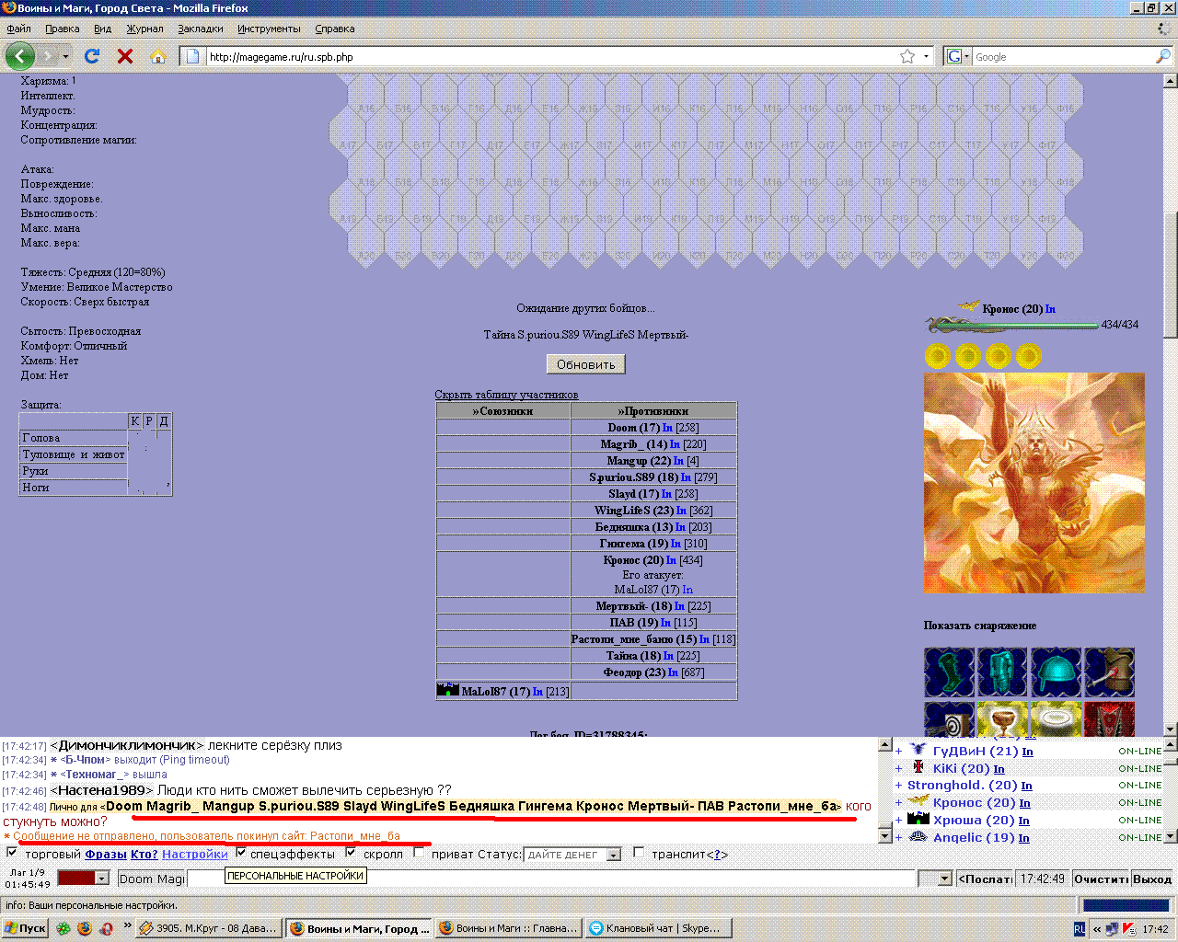The height and width of the screenshot is (942, 1178).
Task: Toggle the скролл checkbox
Action: pyautogui.click(x=351, y=853)
